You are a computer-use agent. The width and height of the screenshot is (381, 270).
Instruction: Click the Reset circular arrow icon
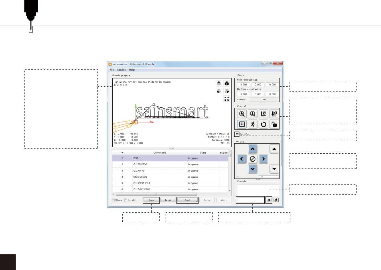264,124
